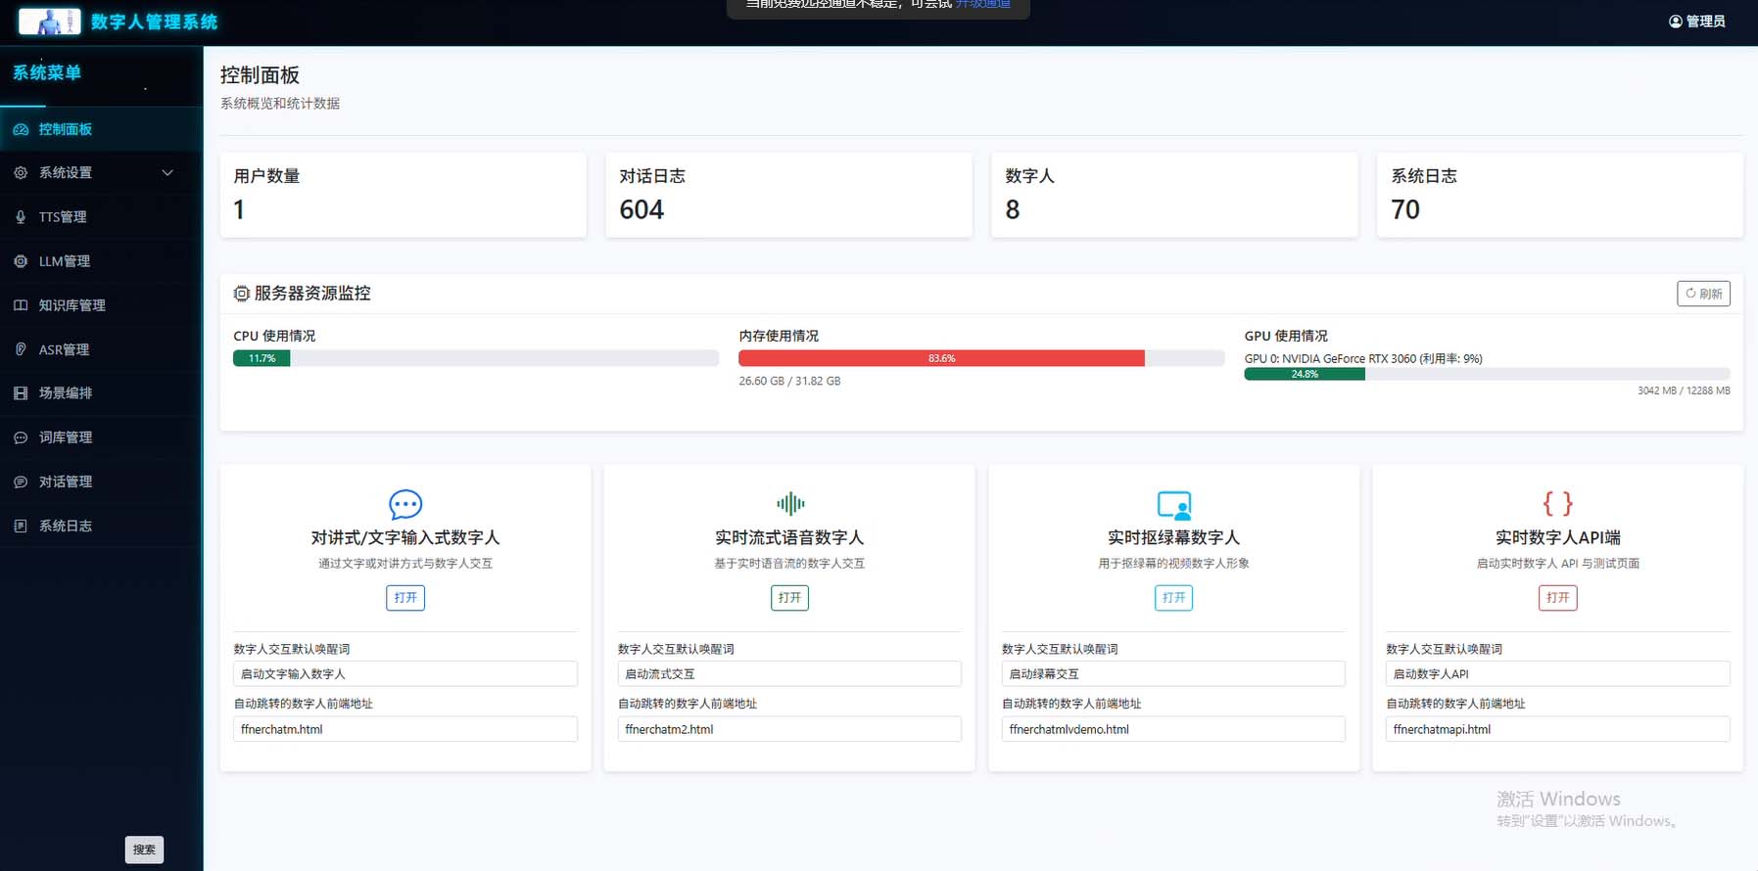Click the 知识库管理 book icon in sidebar
1758x871 pixels.
pos(21,305)
